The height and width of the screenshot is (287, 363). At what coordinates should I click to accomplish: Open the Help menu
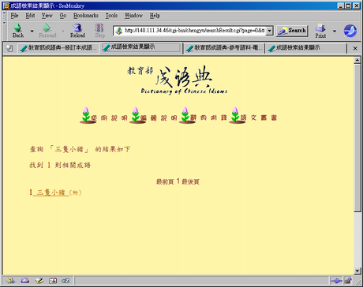point(155,16)
